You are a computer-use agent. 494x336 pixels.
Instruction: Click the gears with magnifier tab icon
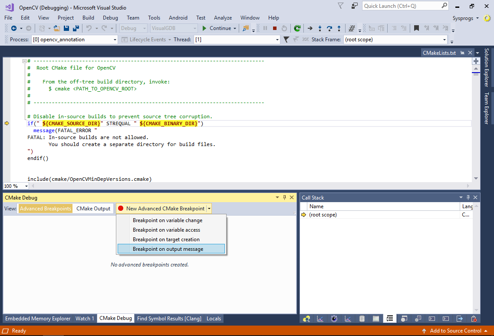tap(306, 319)
